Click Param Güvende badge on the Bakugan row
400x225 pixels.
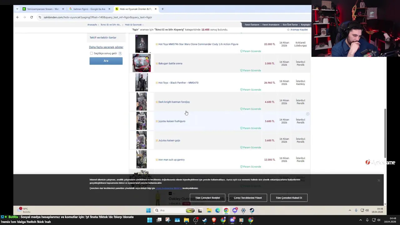250,70
